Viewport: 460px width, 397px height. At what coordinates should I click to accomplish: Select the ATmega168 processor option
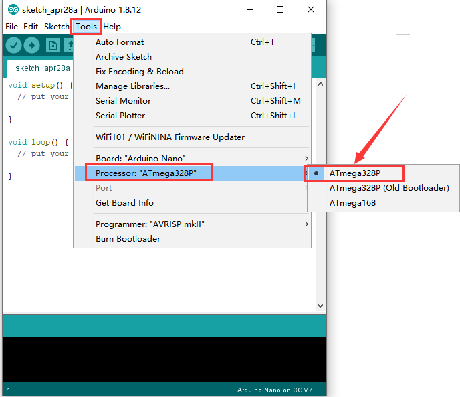pos(383,202)
